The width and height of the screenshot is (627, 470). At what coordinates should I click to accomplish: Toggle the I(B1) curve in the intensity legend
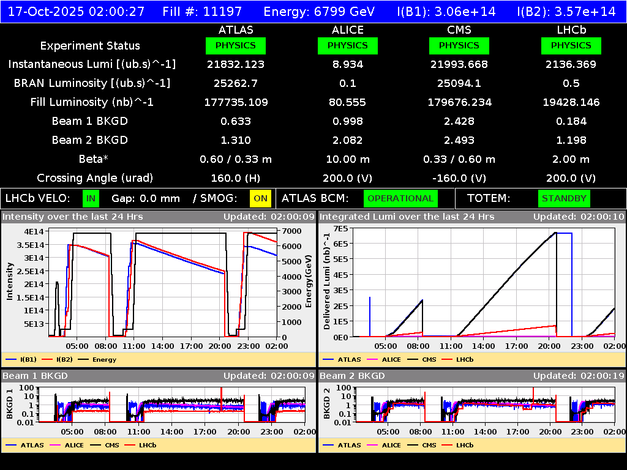click(x=28, y=359)
